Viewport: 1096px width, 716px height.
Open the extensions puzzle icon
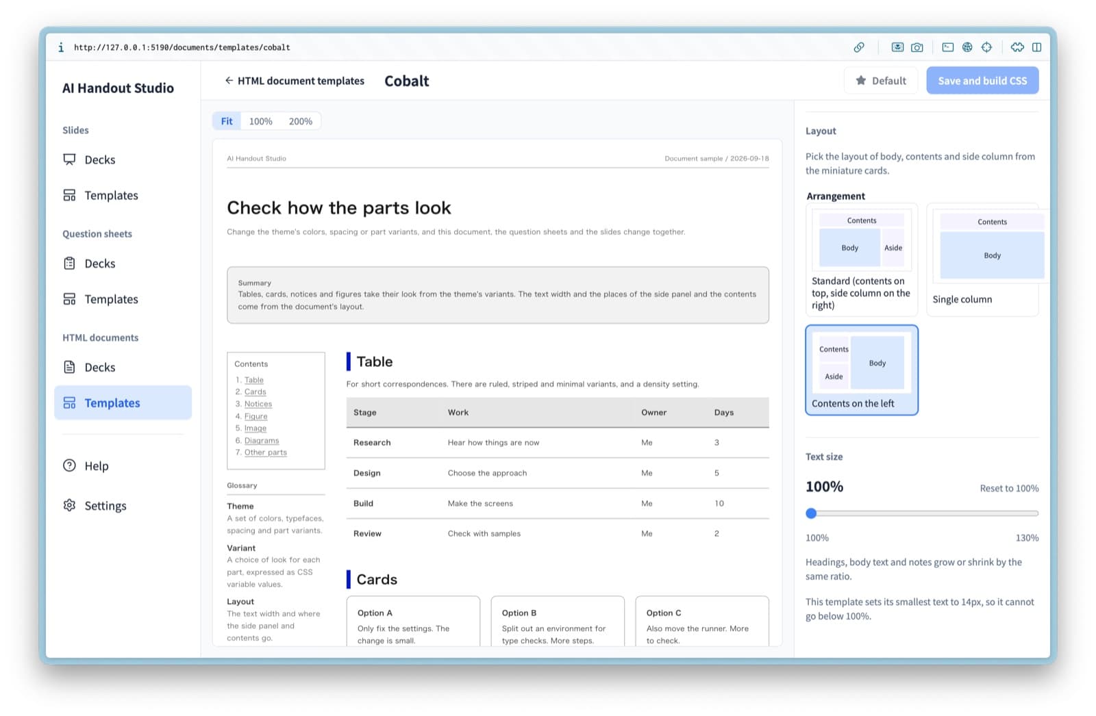1017,47
